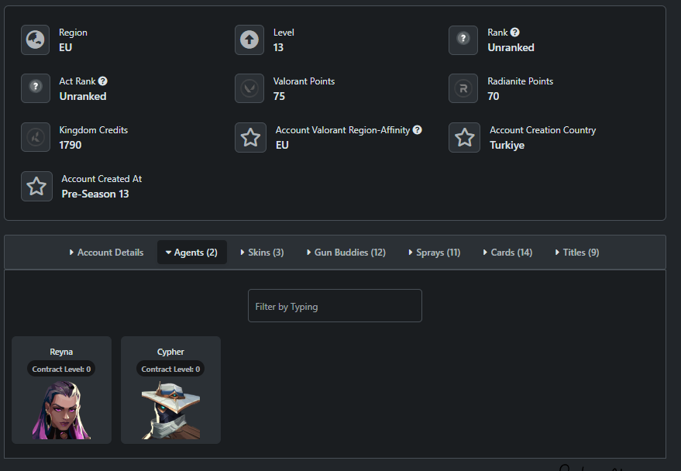Click the Unranked value under Rank

click(x=511, y=48)
